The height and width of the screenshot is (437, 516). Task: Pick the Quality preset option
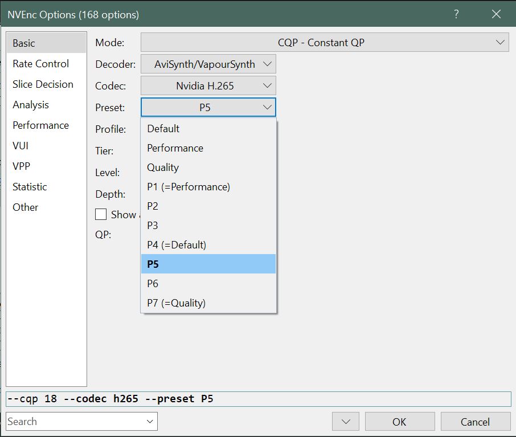pos(208,168)
